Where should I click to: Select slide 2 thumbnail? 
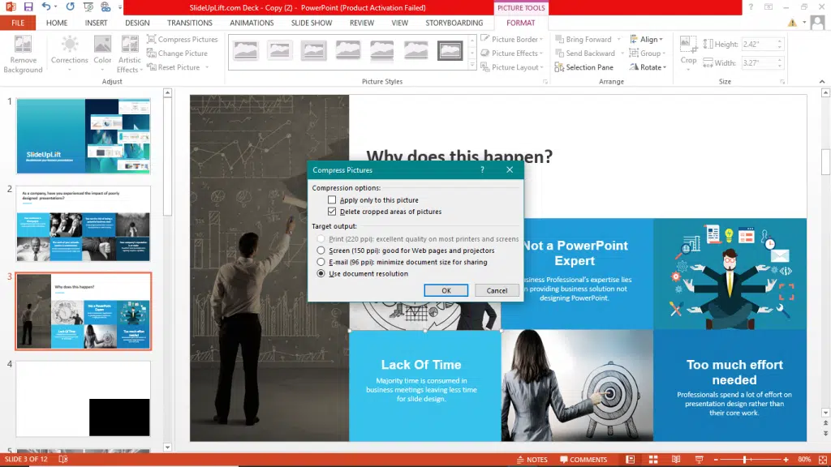[84, 223]
